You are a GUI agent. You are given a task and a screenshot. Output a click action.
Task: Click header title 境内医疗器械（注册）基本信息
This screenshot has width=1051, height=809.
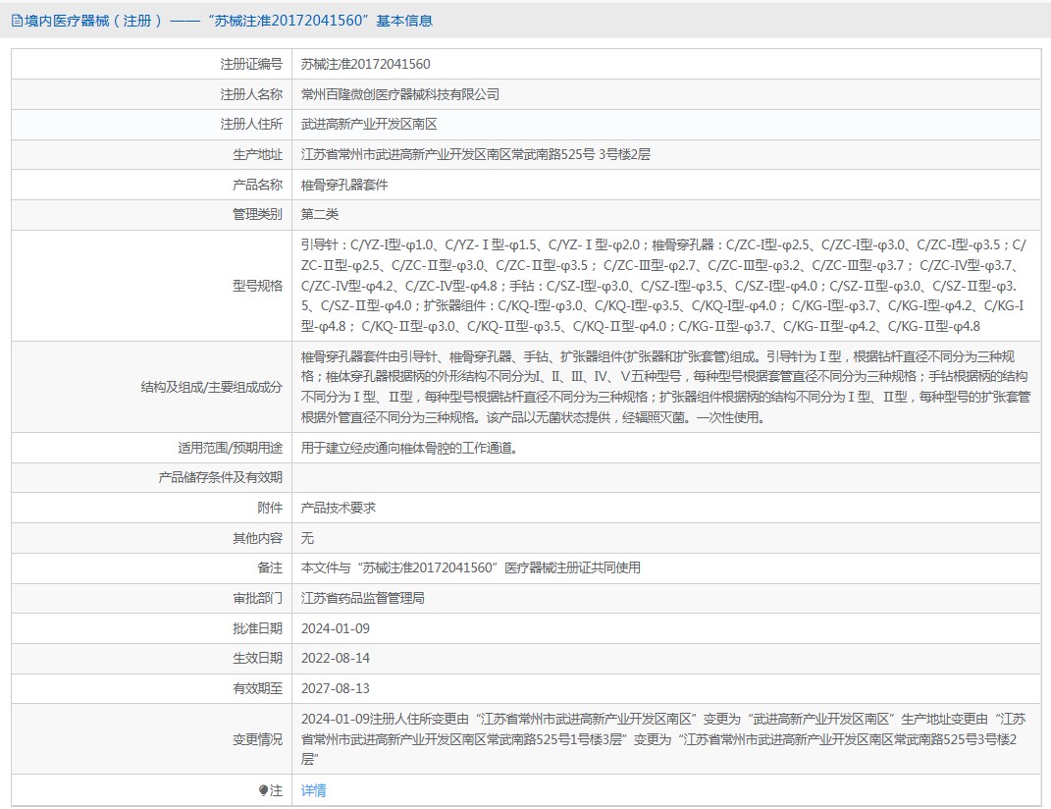[x=229, y=21]
